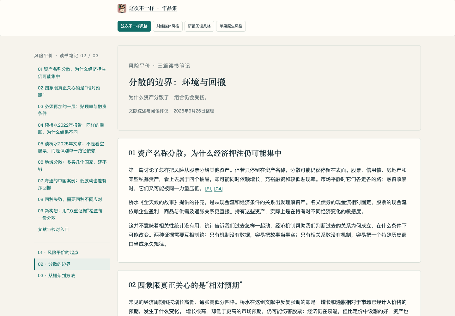Image resolution: width=455 pixels, height=316 pixels.
Task: Click the label 风险平价 · 三篇读书笔记
Action: pos(159,66)
